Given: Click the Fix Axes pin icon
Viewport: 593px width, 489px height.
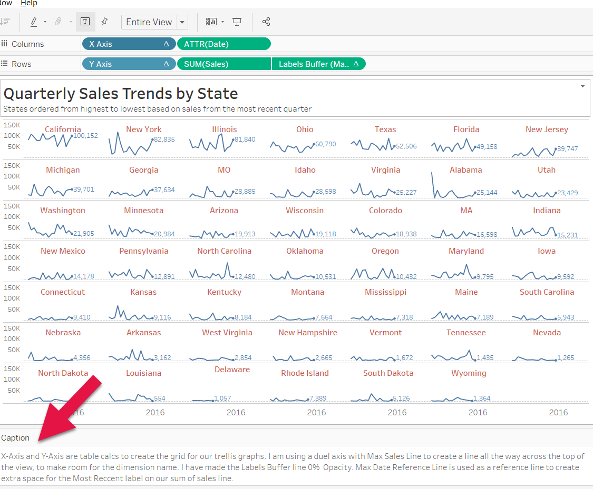Looking at the screenshot, I should pyautogui.click(x=104, y=22).
